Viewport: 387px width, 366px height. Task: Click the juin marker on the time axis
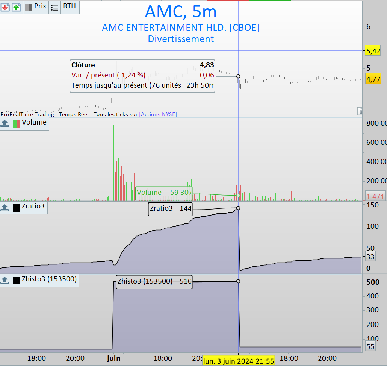pyautogui.click(x=113, y=358)
